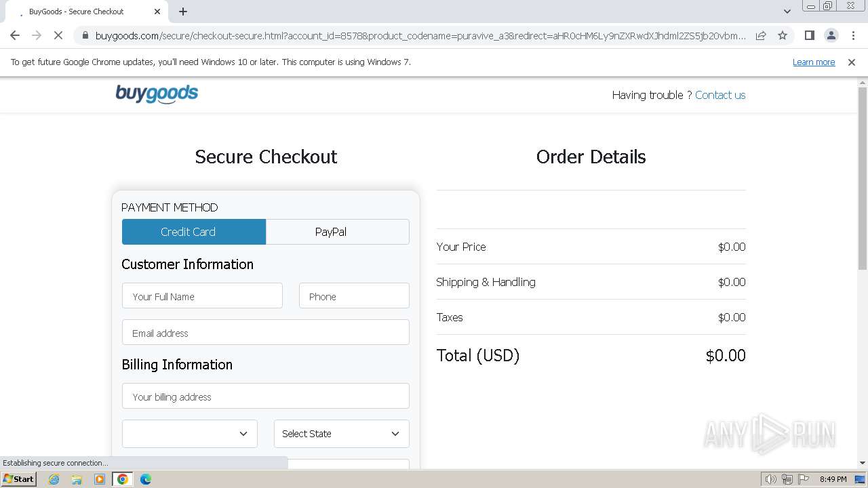Stop loading the page

(58, 35)
